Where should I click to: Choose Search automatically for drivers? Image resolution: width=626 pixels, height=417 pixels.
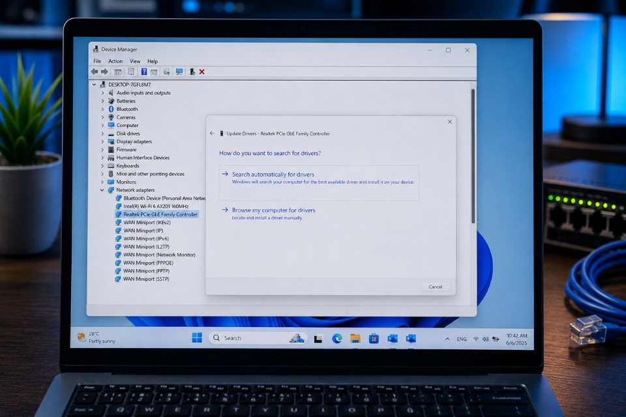[319, 182]
